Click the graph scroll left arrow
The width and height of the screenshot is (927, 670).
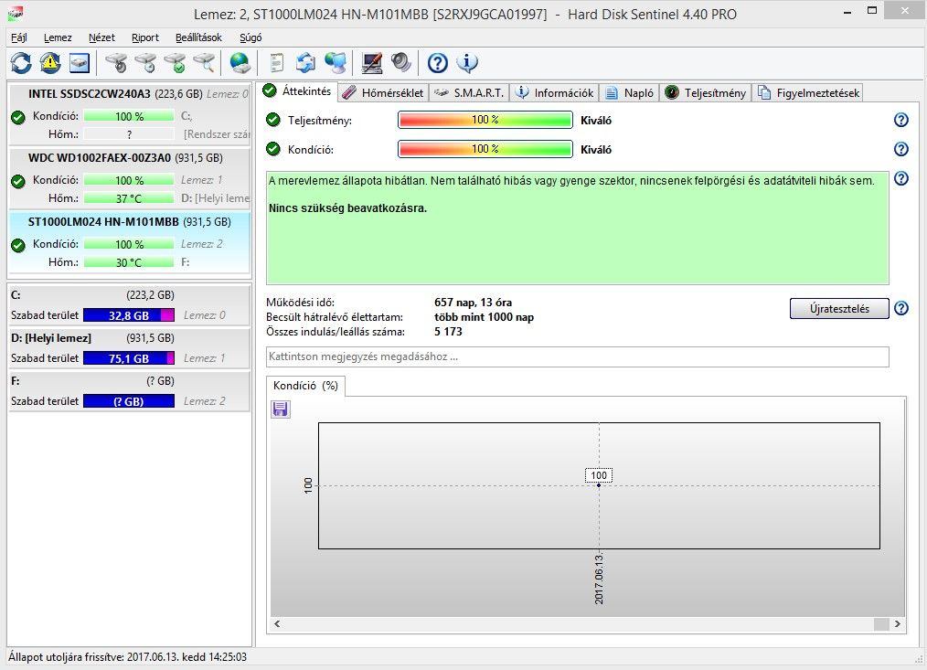277,624
